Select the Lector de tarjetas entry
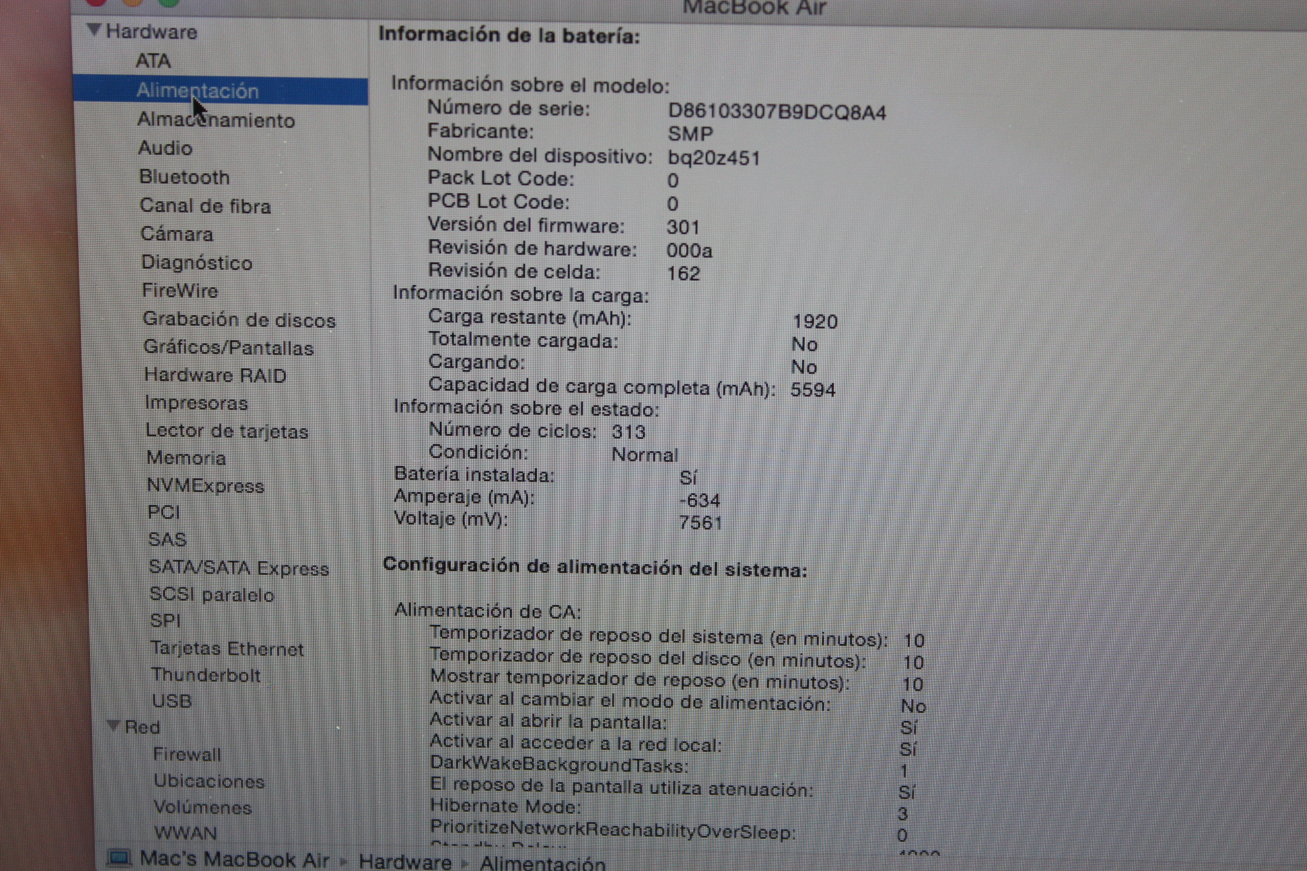The image size is (1307, 871). (x=227, y=431)
